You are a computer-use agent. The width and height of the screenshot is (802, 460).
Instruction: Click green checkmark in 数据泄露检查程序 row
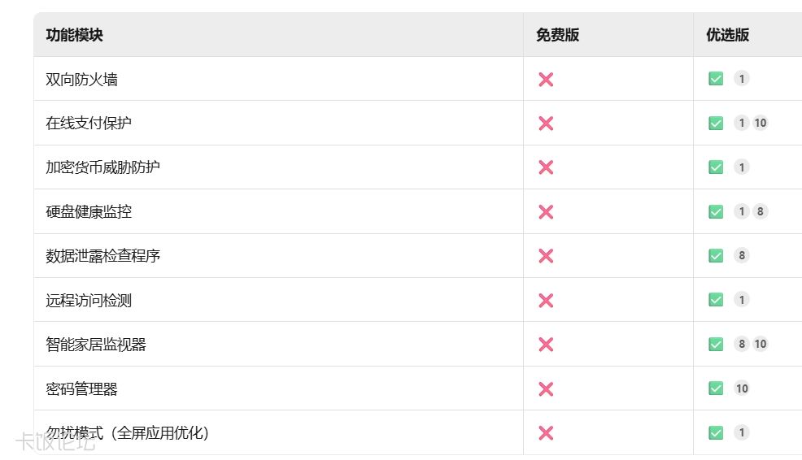point(716,255)
